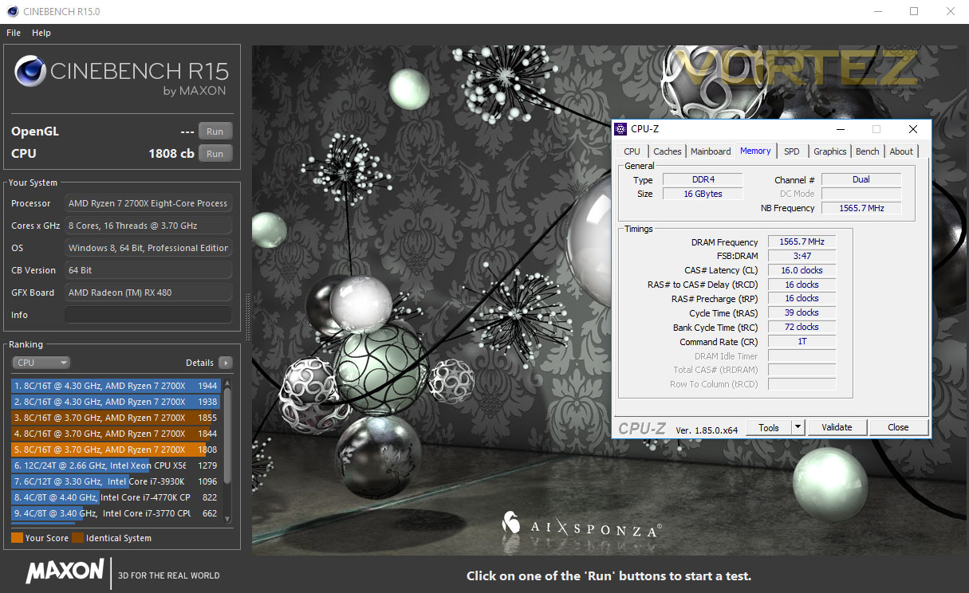
Task: Click the MAXON logo at bottom left
Action: 65,571
